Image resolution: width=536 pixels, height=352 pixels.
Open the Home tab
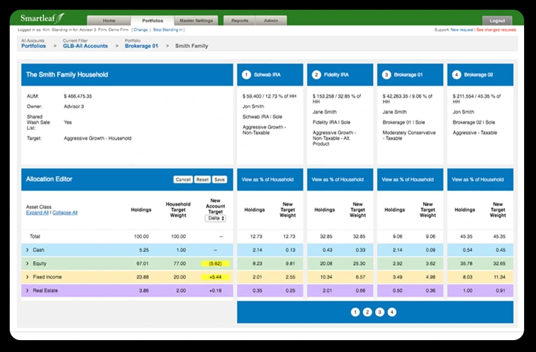coord(109,21)
